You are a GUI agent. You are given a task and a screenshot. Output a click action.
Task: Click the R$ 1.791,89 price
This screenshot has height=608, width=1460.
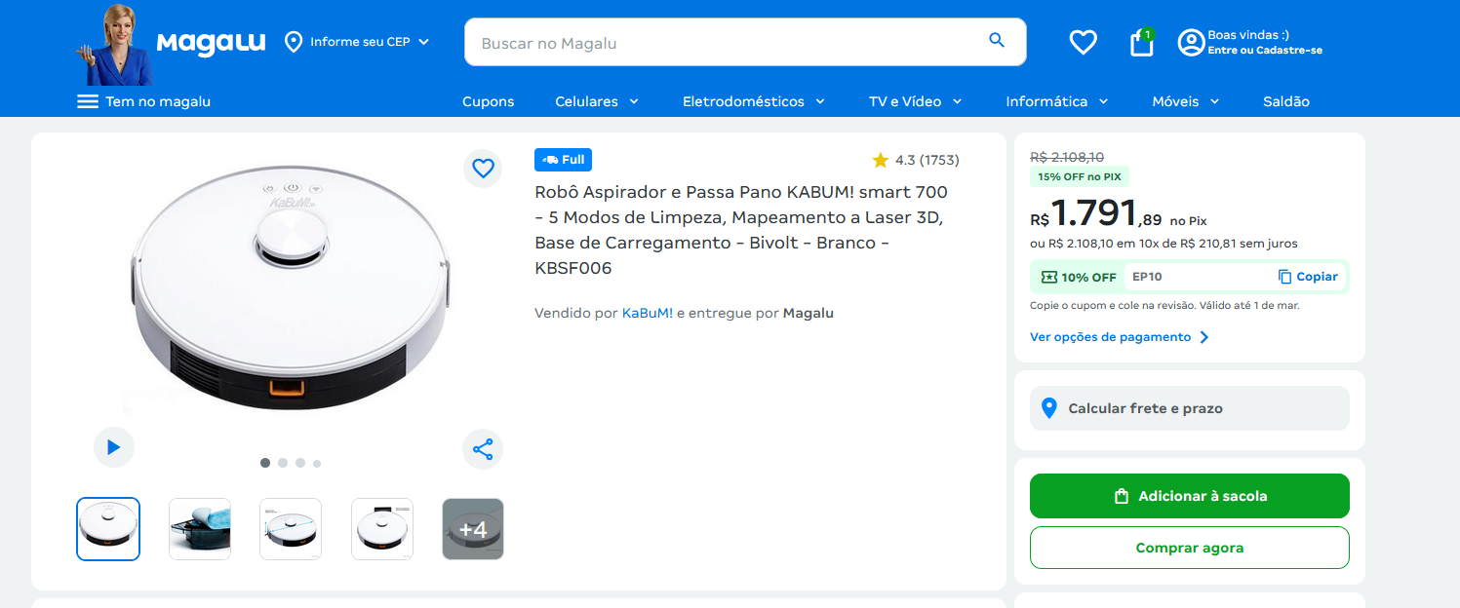[x=1096, y=213]
